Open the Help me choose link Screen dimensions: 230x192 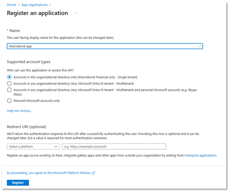[20, 111]
